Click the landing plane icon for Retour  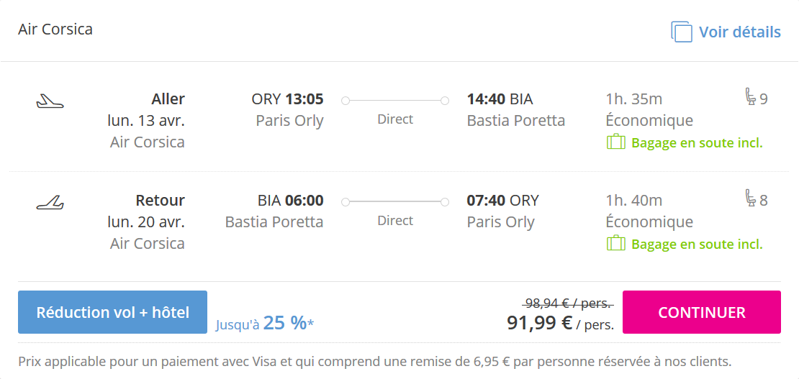pos(50,204)
